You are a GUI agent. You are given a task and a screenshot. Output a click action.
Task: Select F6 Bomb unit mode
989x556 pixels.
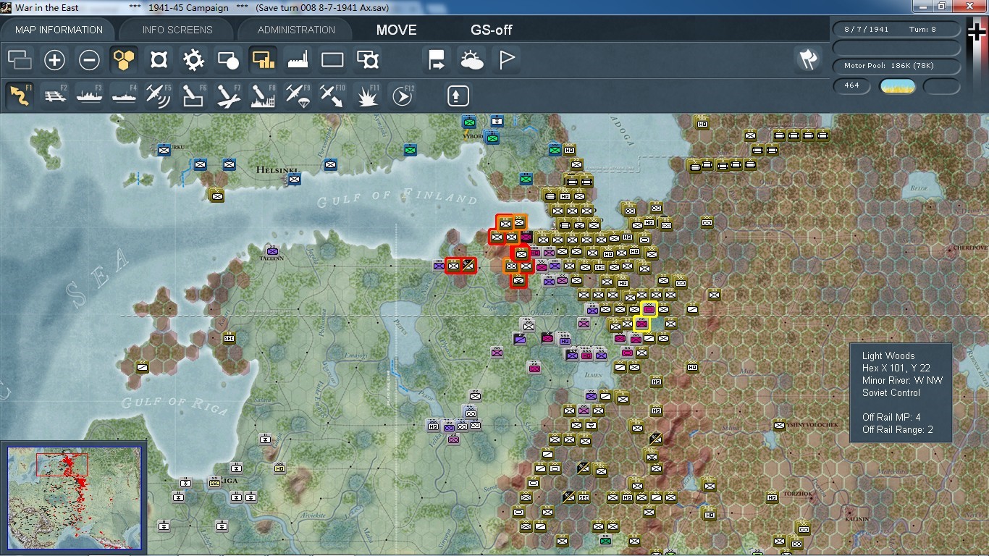(x=193, y=95)
